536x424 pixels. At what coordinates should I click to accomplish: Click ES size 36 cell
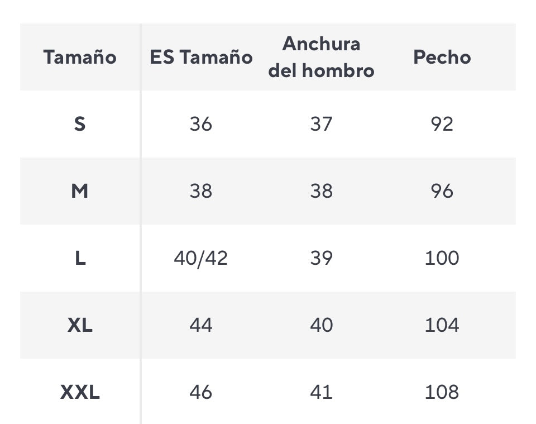pos(201,124)
